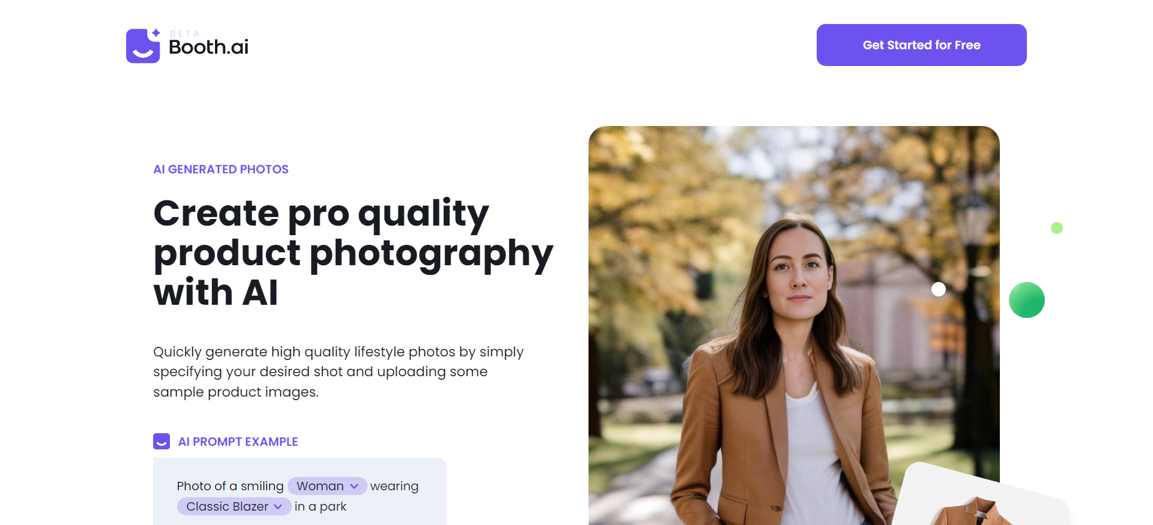Click the prompt example text box
The height and width of the screenshot is (525, 1153).
click(300, 491)
